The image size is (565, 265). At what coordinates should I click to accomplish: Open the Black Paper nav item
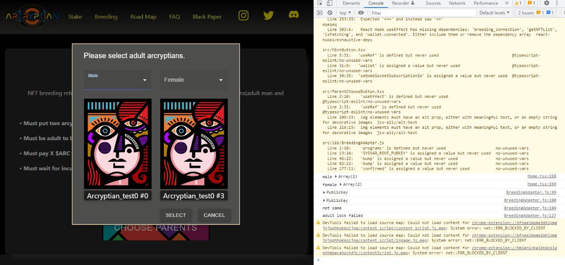[x=207, y=16]
